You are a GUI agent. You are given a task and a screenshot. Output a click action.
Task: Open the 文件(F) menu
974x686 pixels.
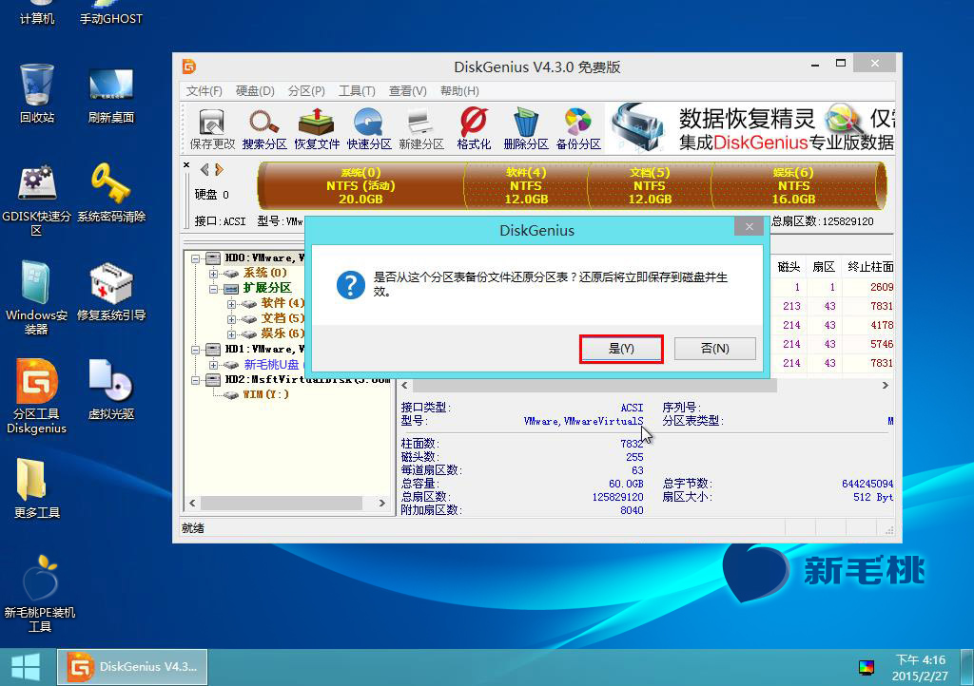205,91
